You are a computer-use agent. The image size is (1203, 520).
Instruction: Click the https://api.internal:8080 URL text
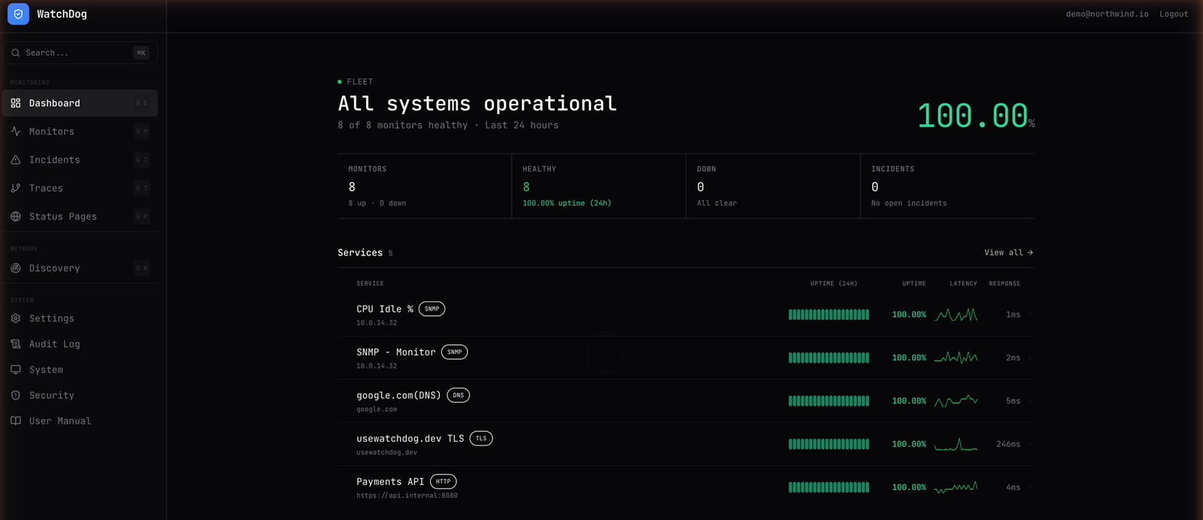(x=407, y=496)
